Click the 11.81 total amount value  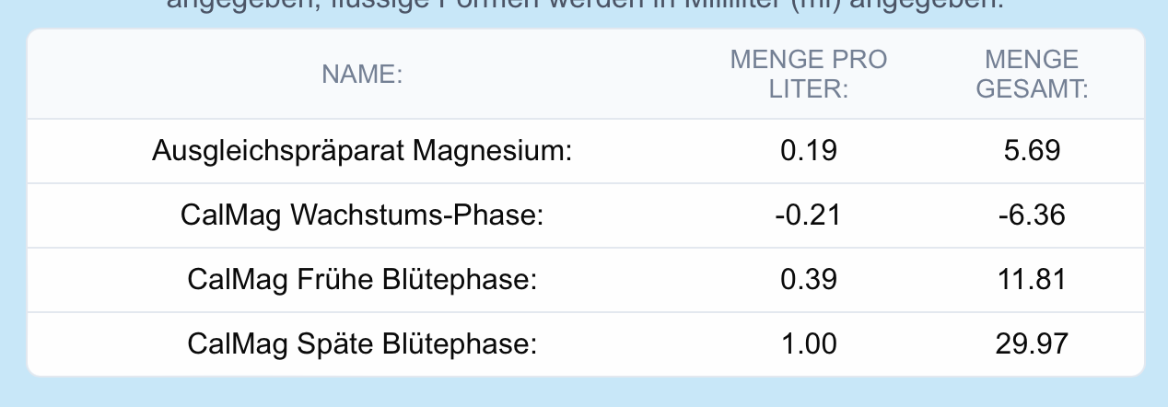[1032, 280]
